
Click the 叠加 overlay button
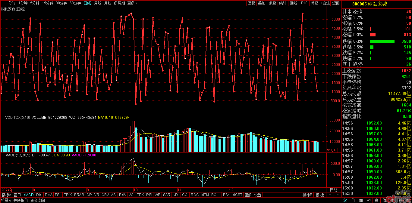(262, 3)
